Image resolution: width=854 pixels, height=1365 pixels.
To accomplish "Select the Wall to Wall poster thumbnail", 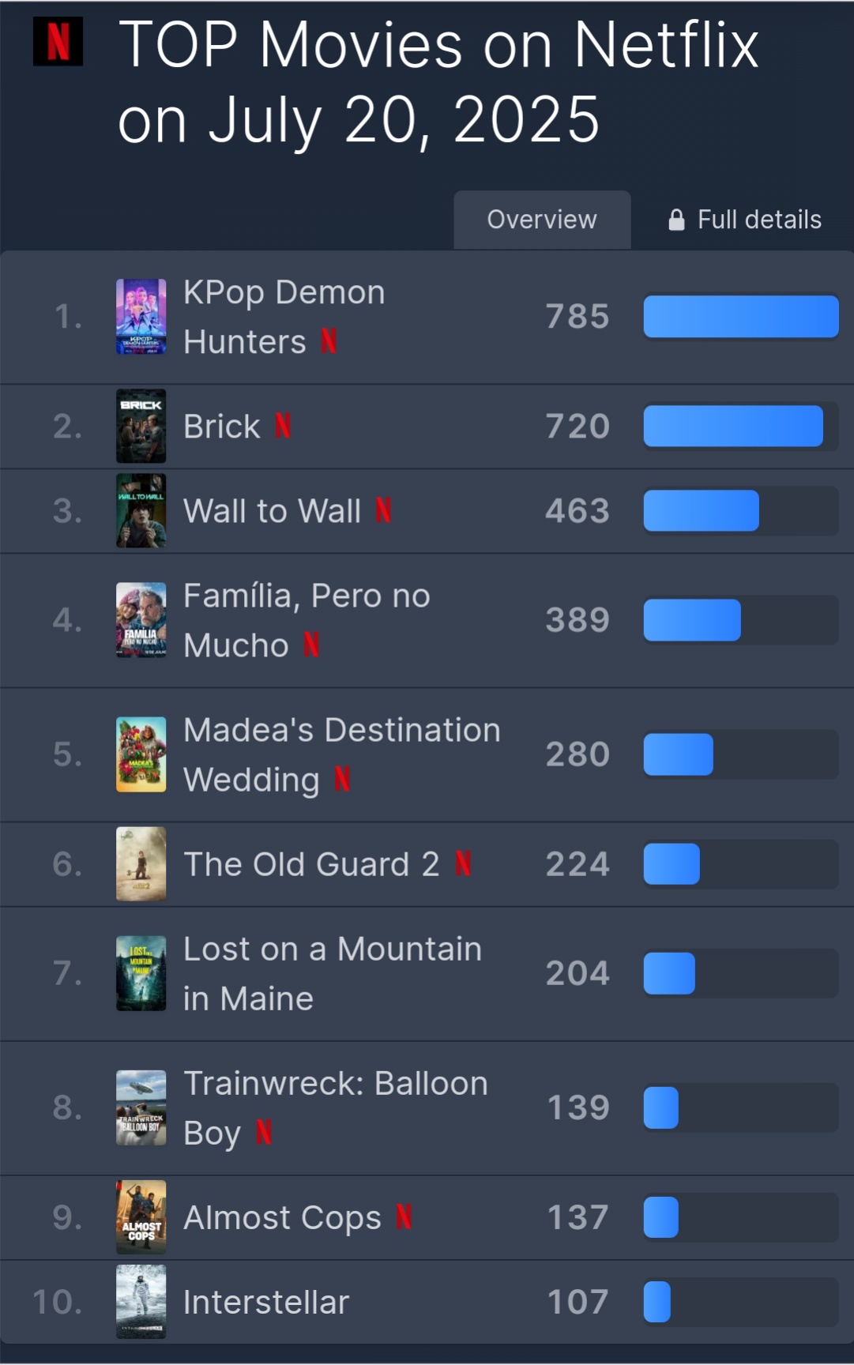I will tap(141, 510).
